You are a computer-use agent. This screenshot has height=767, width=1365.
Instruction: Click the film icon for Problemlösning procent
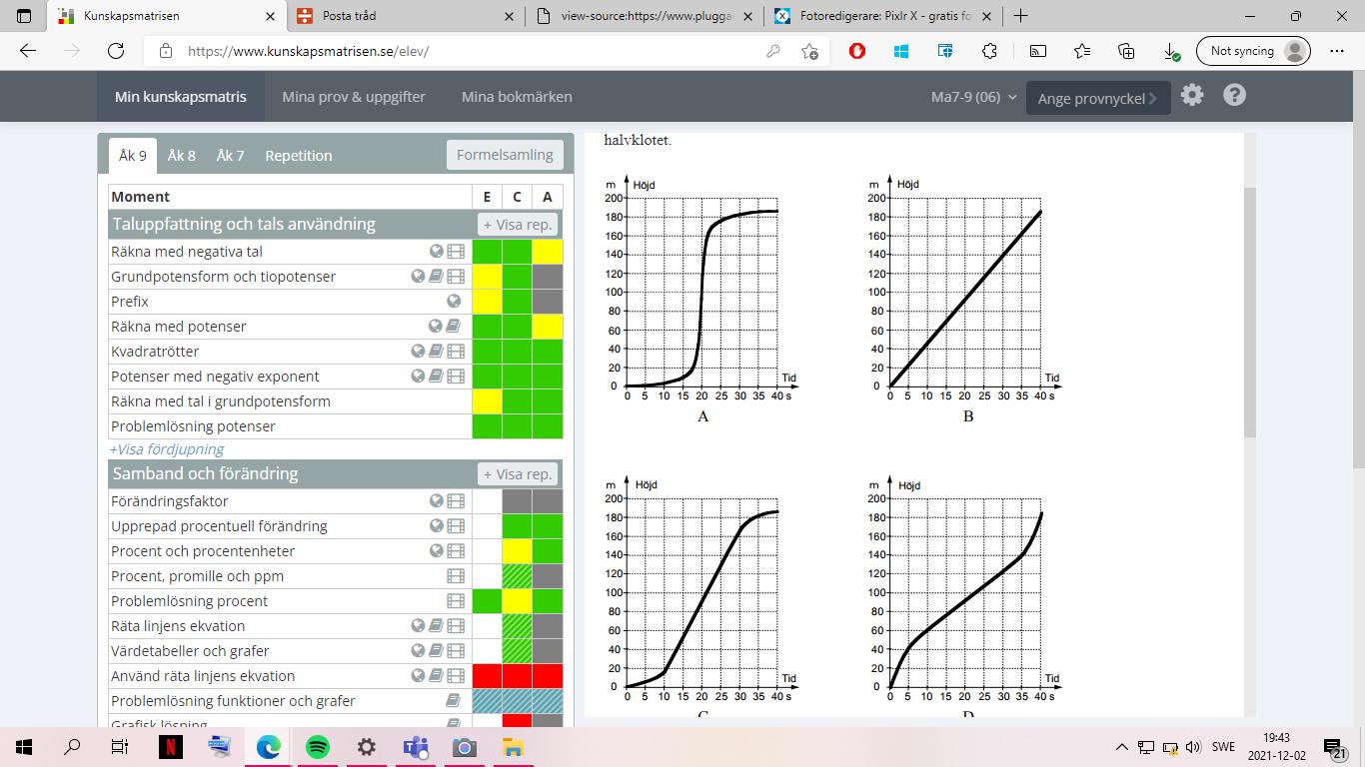pyautogui.click(x=456, y=601)
